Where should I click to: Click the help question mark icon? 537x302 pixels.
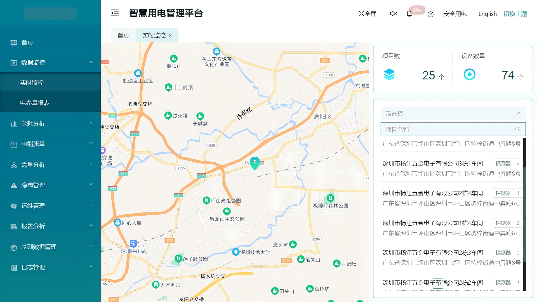click(430, 14)
